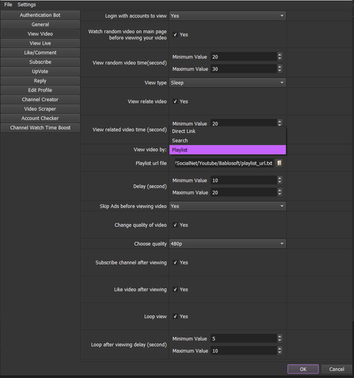Open the UpVote section
Screen dimensions: 354x378
pos(40,71)
